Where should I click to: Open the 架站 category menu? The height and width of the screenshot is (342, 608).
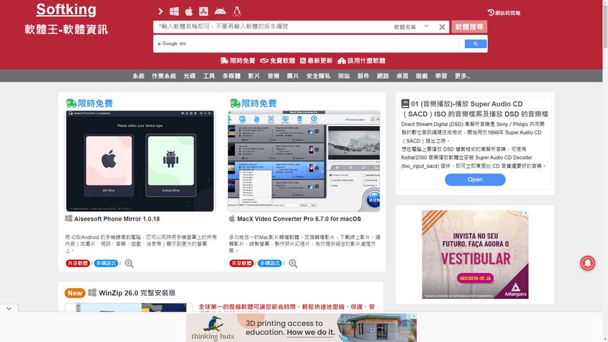pyautogui.click(x=344, y=76)
